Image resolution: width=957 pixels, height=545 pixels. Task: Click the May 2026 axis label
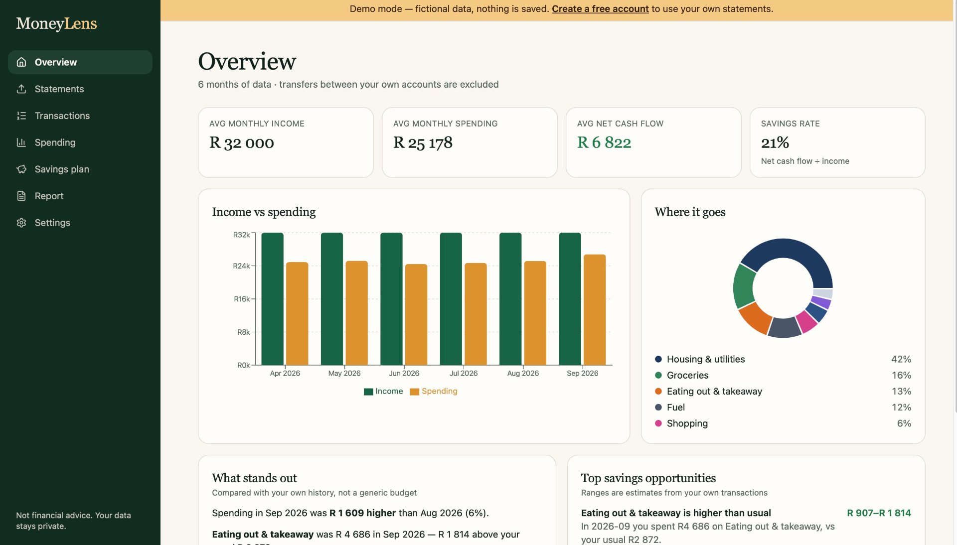344,373
